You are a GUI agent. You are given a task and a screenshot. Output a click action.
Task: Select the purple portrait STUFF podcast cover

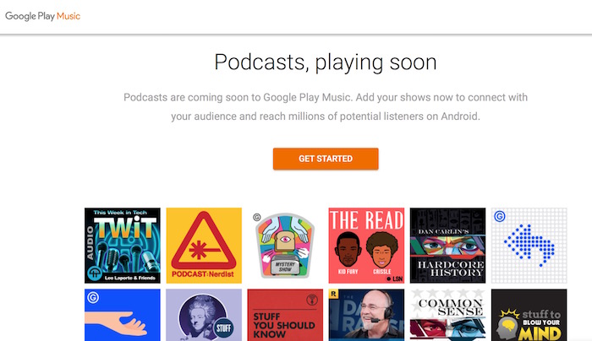(204, 314)
